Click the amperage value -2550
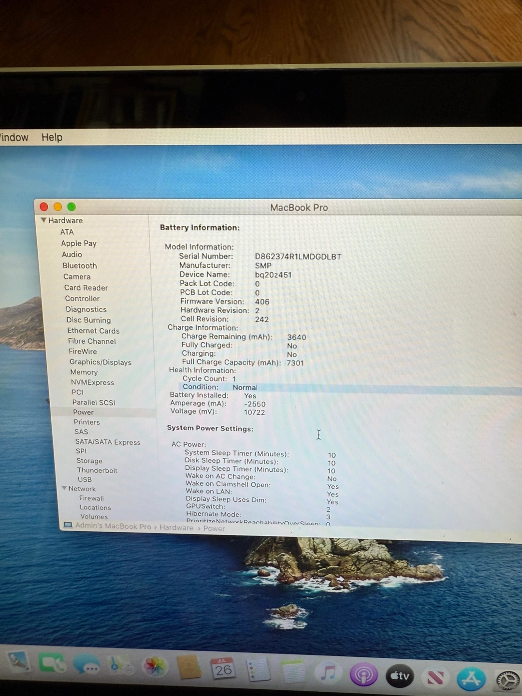Image resolution: width=522 pixels, height=696 pixels. point(255,404)
